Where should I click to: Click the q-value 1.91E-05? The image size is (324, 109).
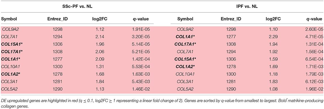(141, 29)
